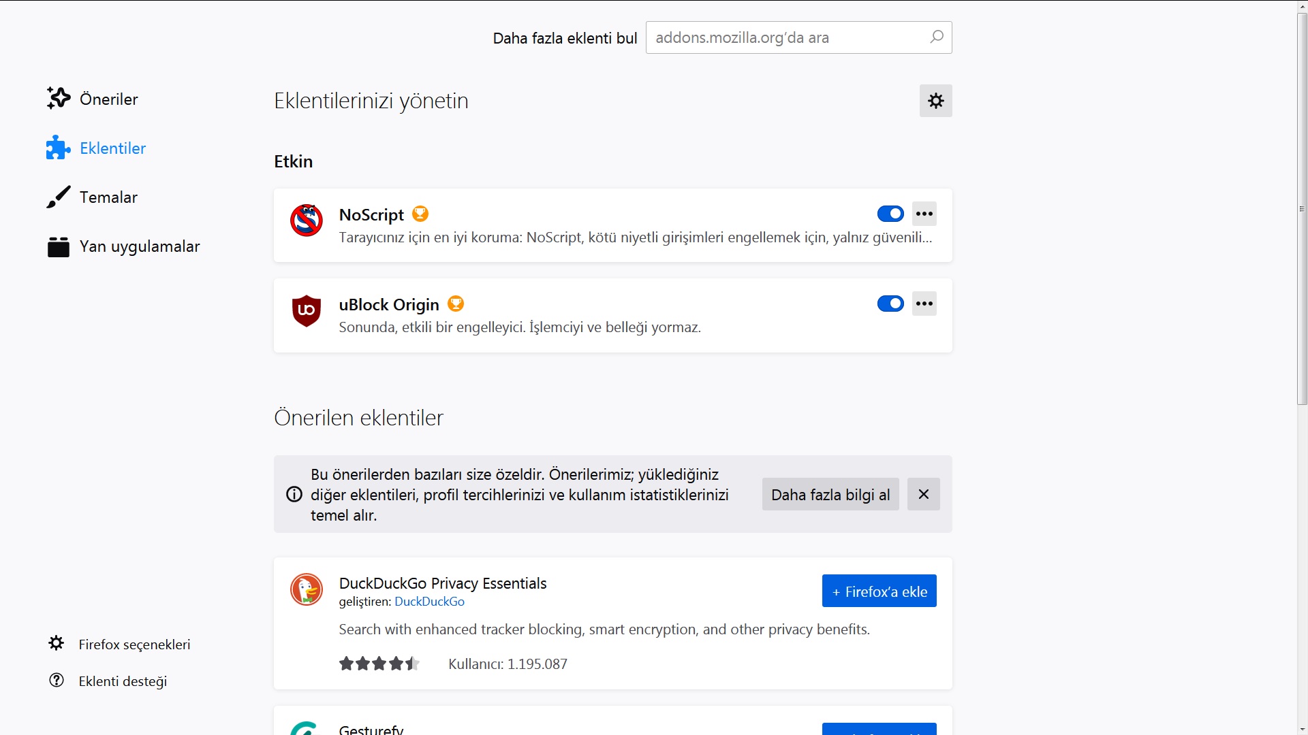
Task: Click NoScript's recommended trophy badge
Action: [420, 214]
